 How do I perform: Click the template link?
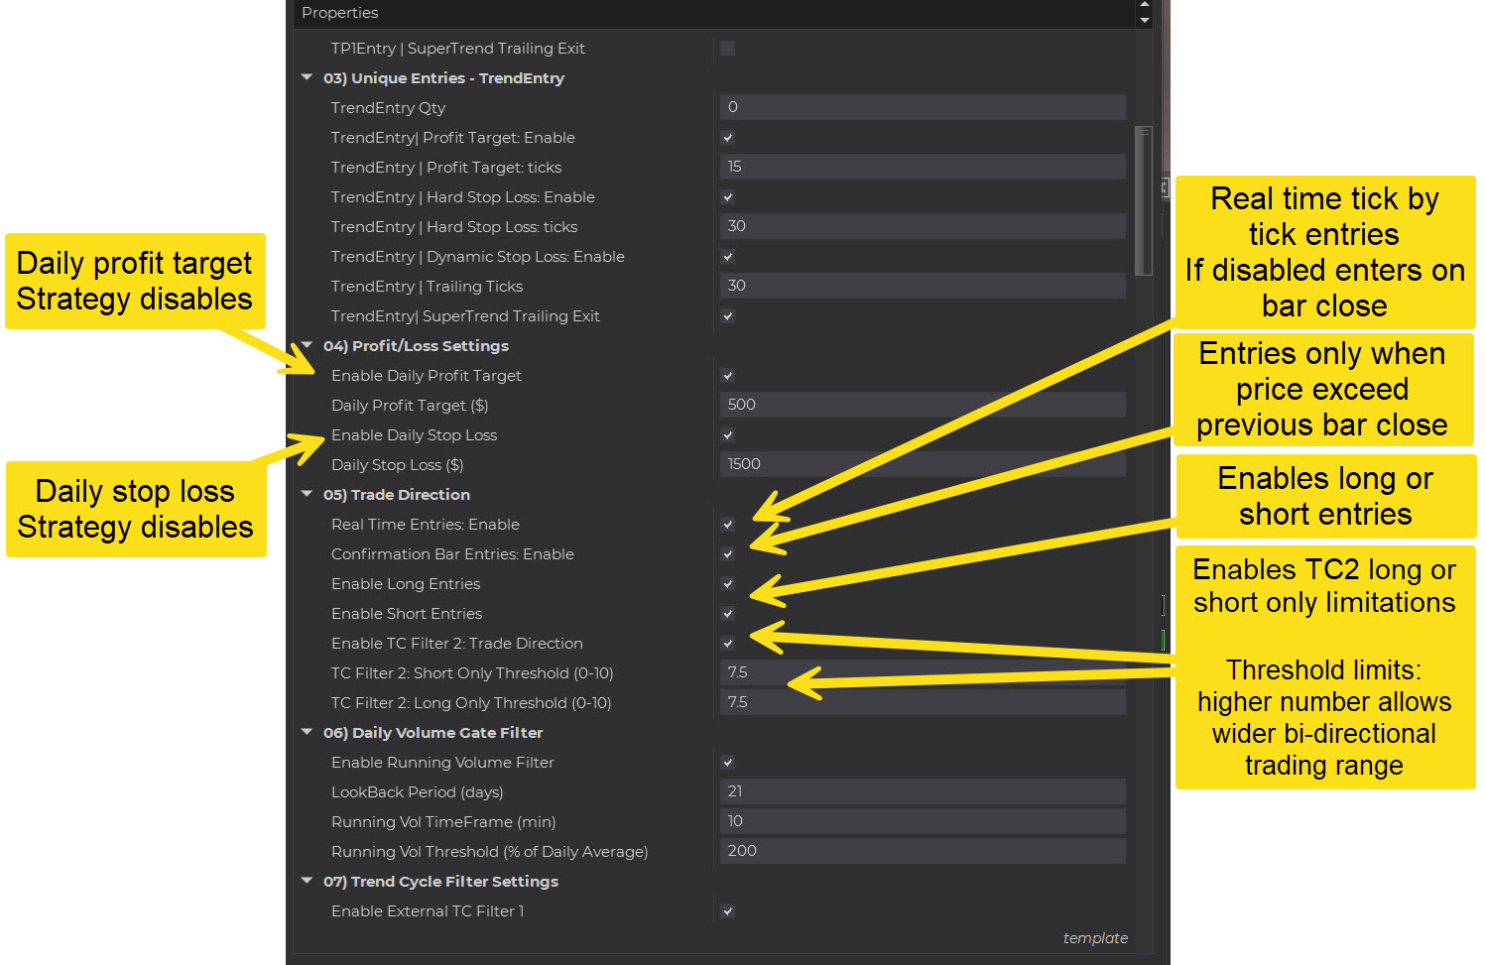tap(1095, 938)
